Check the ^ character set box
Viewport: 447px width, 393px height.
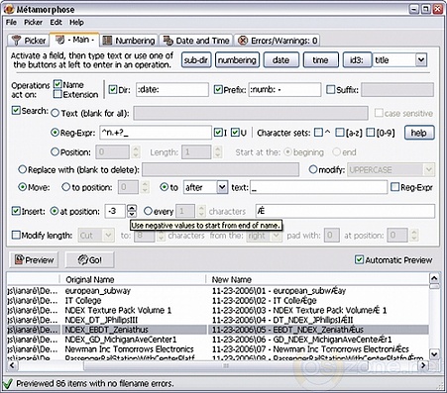pos(318,133)
